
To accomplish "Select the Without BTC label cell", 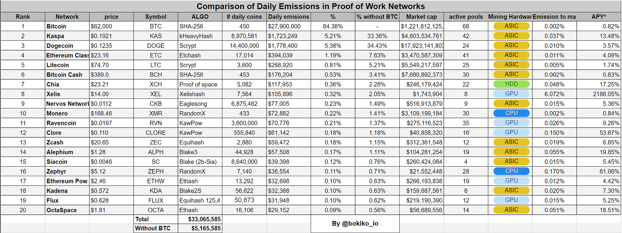I will point(155,228).
